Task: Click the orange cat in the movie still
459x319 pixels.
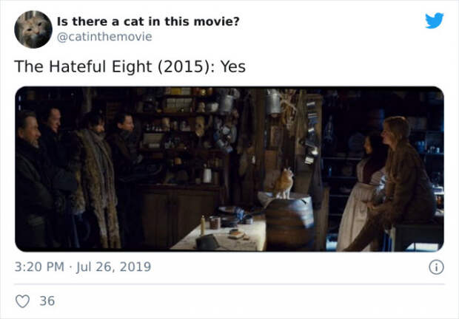Action: [284, 183]
